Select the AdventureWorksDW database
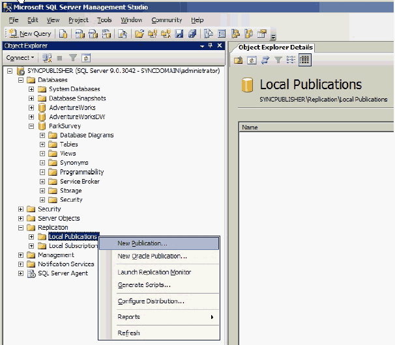The image size is (395, 345). point(77,117)
